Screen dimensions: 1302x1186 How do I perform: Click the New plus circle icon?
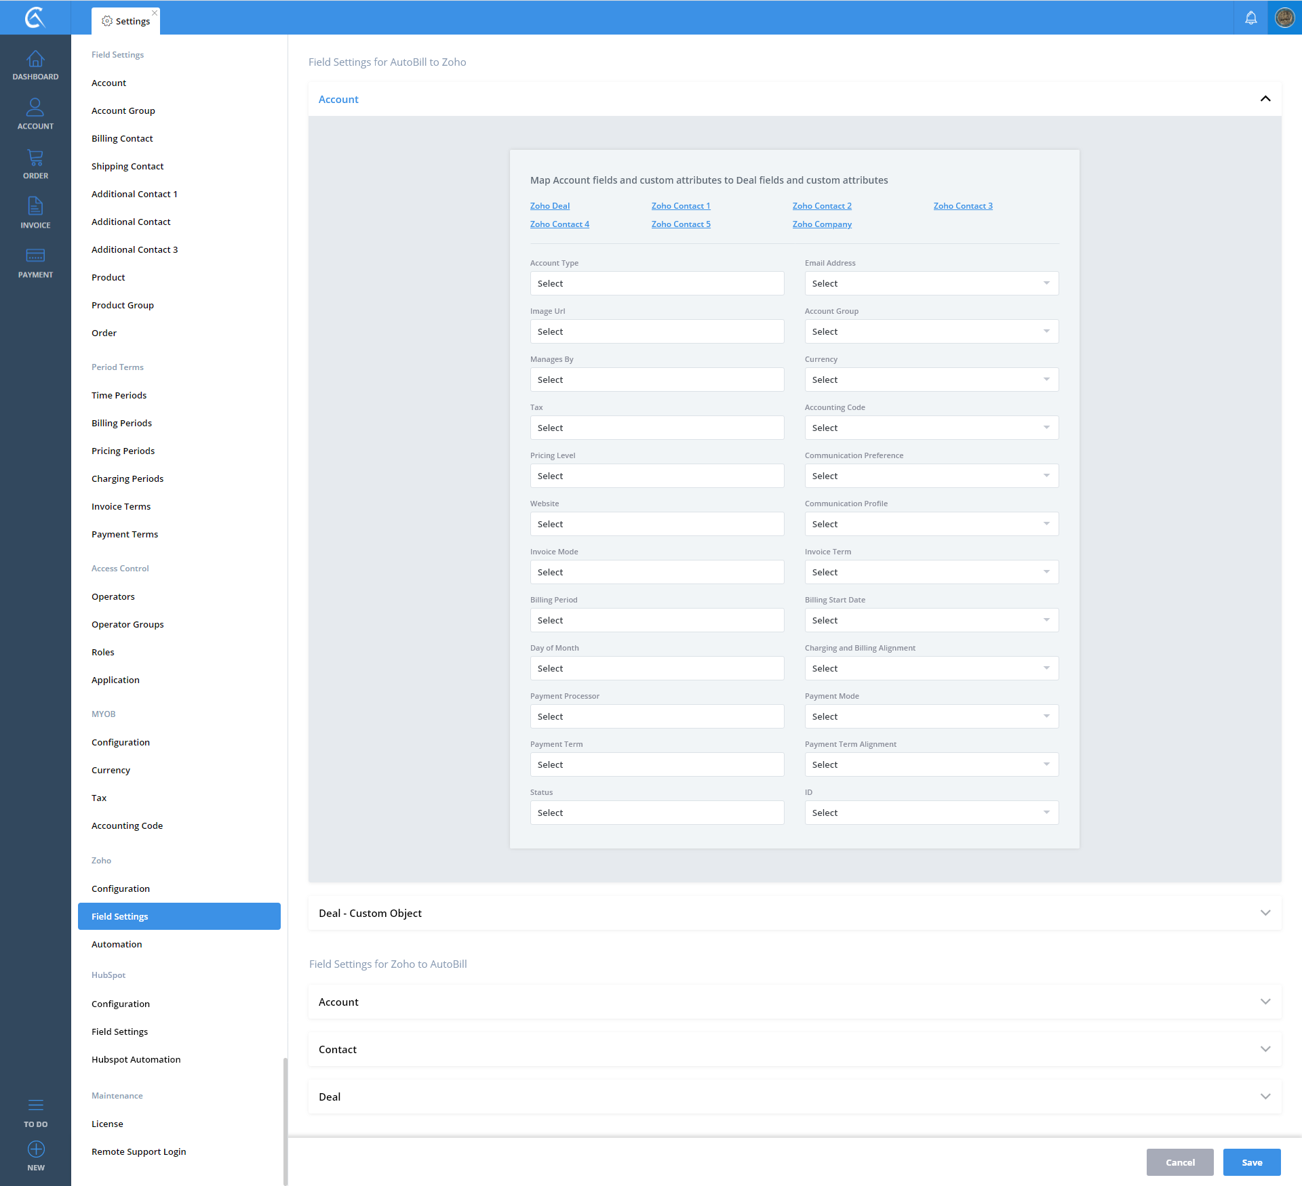35,1149
